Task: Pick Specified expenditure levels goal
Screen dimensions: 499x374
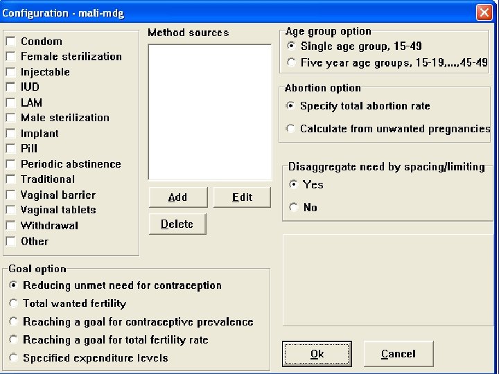Action: coord(14,358)
